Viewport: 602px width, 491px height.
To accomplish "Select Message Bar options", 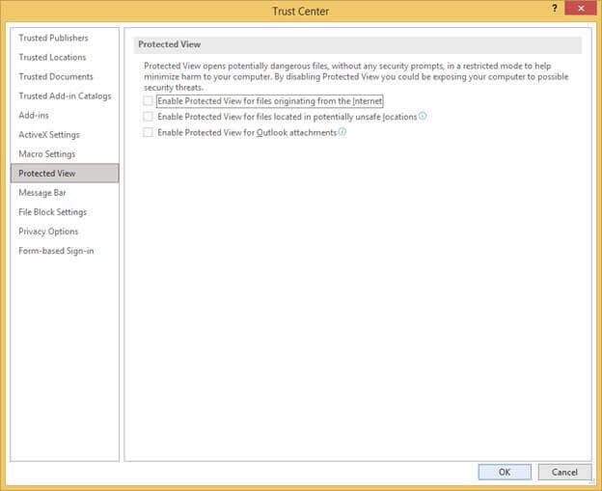I will click(42, 193).
